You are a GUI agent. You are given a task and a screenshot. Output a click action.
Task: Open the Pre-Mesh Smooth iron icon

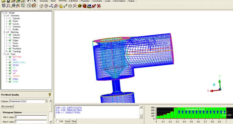tap(89, 6)
